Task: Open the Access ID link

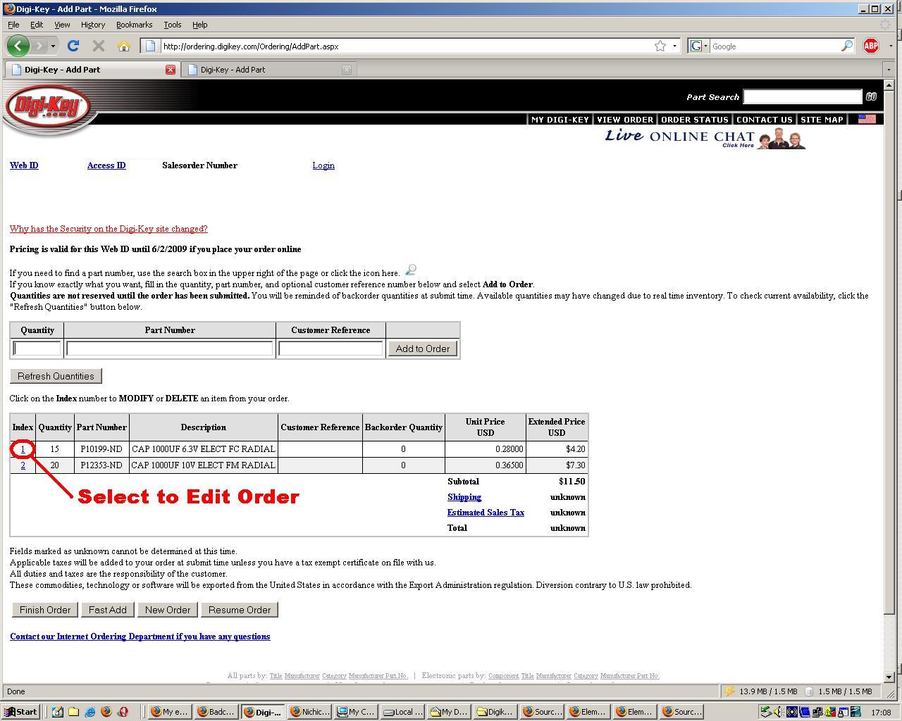Action: [x=106, y=165]
